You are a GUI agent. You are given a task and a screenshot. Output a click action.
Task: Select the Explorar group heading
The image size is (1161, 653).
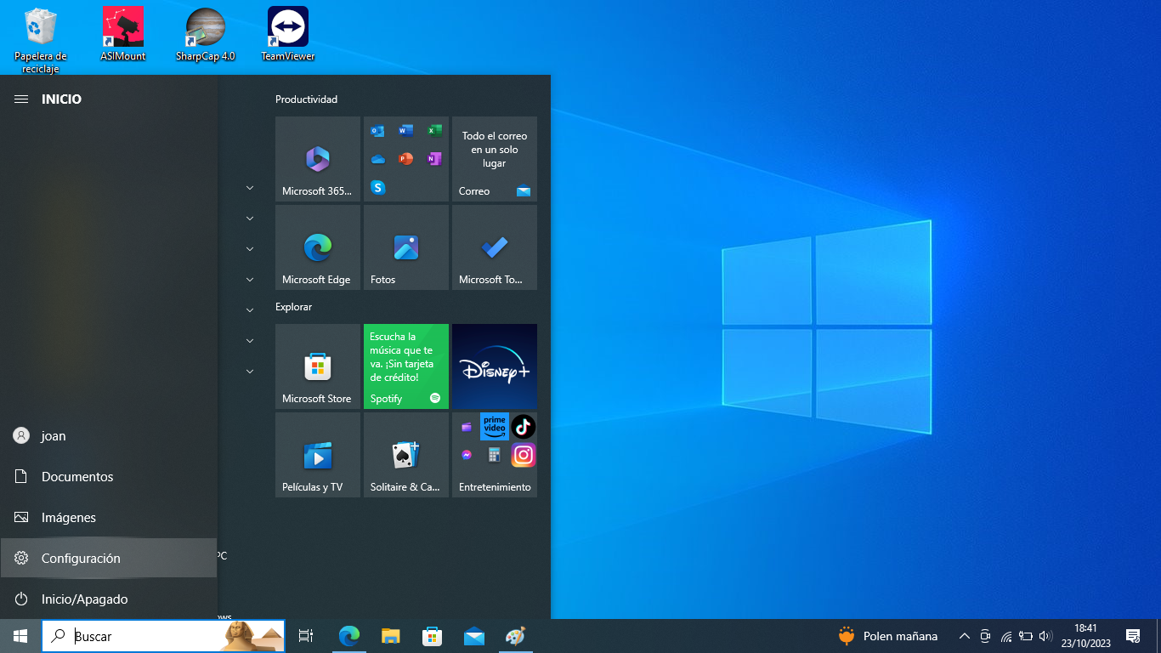click(x=293, y=307)
